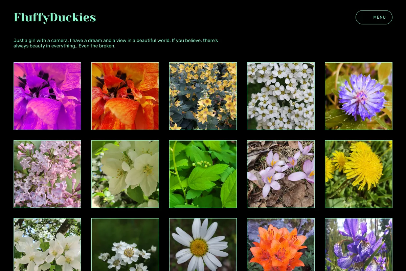This screenshot has width=406, height=271.
Task: Open the yellow dandelion photo
Action: [x=359, y=174]
